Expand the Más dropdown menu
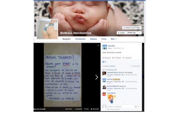Image resolution: width=183 pixels, height=113 pixels. pyautogui.click(x=113, y=39)
